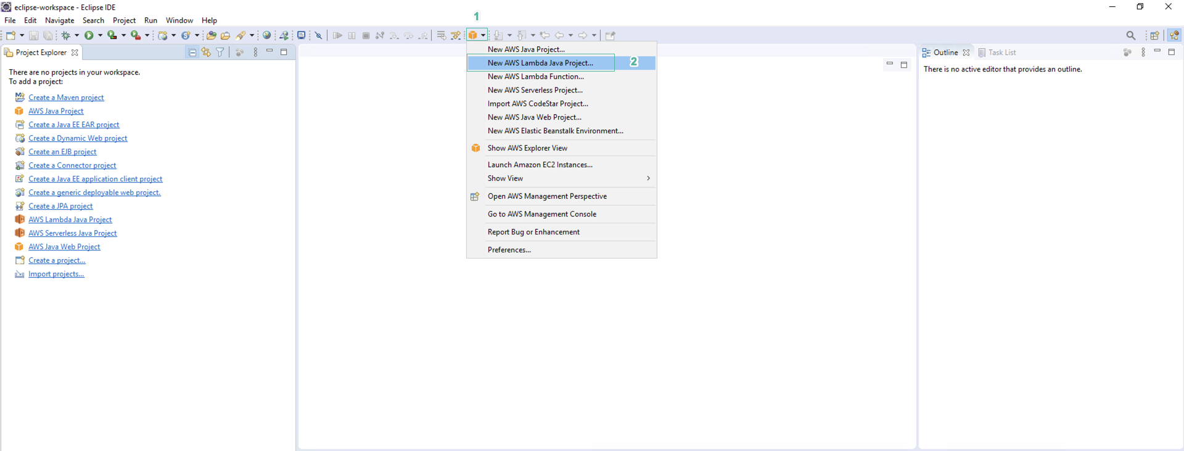Click the Open Task folder icon
The height and width of the screenshot is (451, 1184).
[x=225, y=36]
